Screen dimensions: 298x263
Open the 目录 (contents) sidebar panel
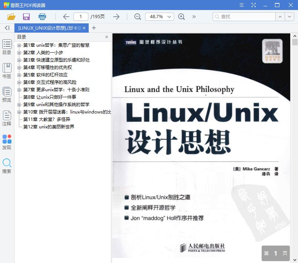click(x=7, y=47)
